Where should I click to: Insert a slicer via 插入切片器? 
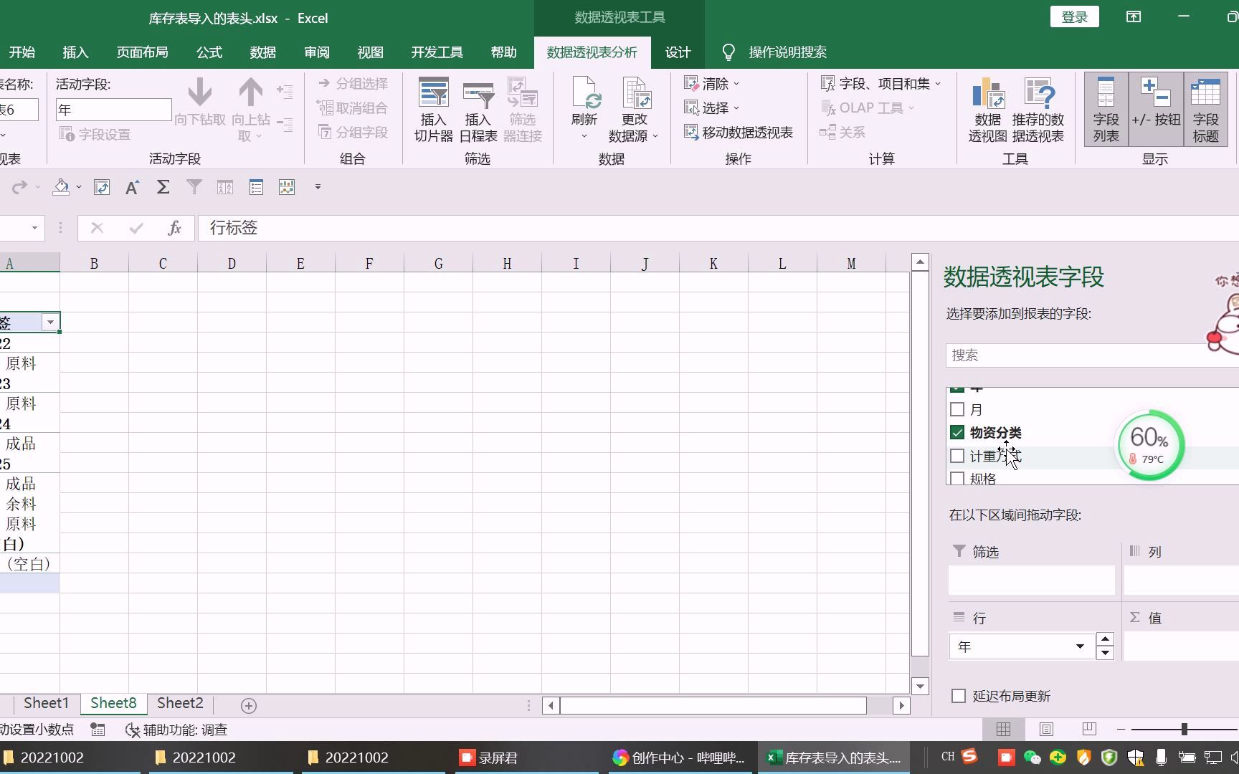[433, 109]
